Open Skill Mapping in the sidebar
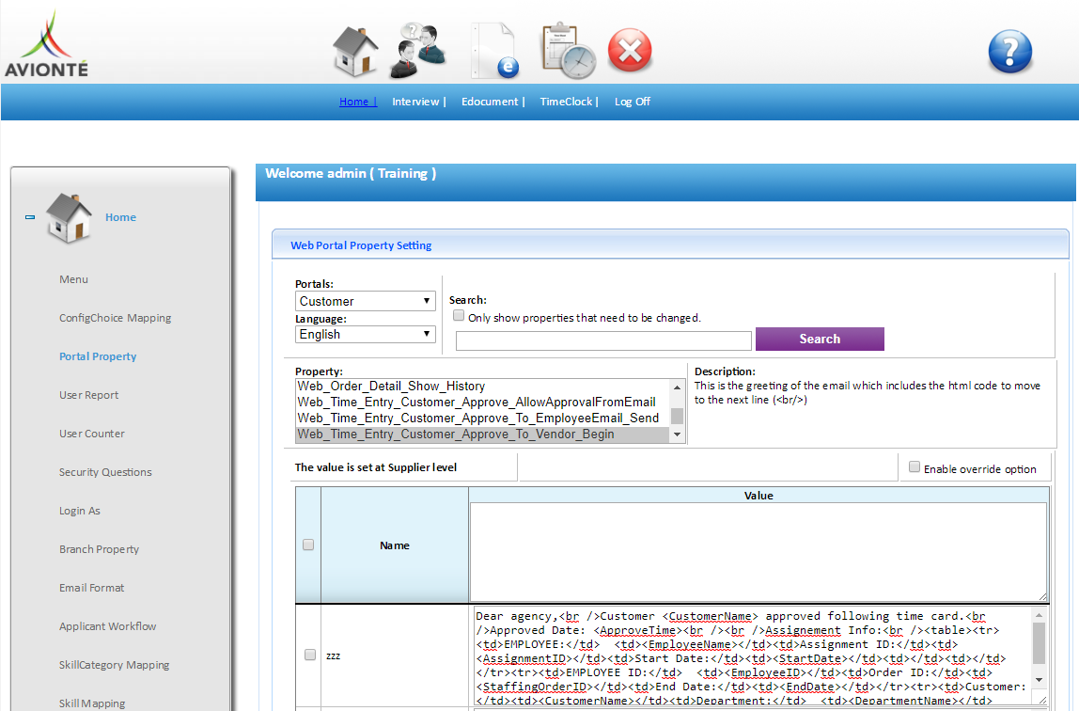The width and height of the screenshot is (1079, 711). click(x=92, y=703)
